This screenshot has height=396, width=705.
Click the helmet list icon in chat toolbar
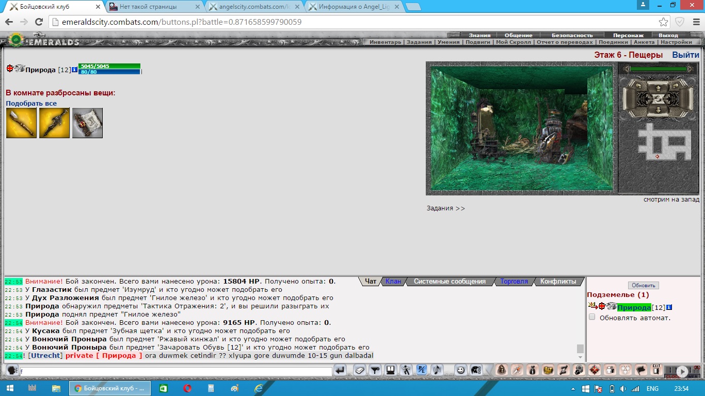point(476,370)
